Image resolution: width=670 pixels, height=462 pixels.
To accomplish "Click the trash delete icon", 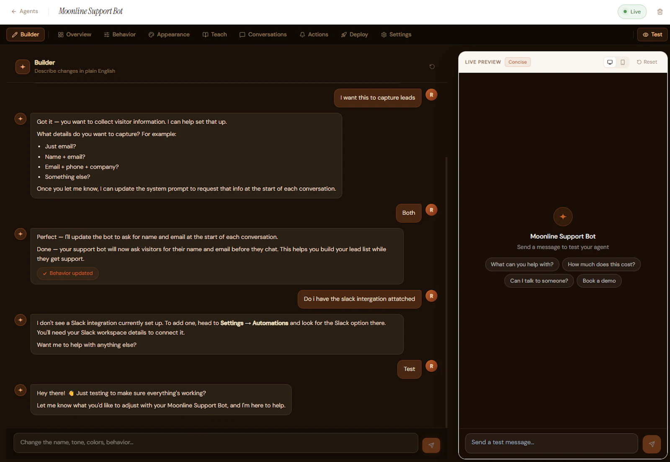I will pyautogui.click(x=660, y=12).
